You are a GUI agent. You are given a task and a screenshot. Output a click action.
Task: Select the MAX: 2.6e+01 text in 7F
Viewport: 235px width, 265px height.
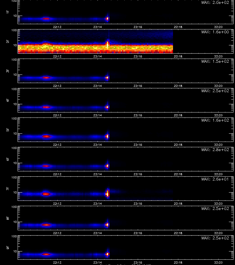click(x=215, y=179)
